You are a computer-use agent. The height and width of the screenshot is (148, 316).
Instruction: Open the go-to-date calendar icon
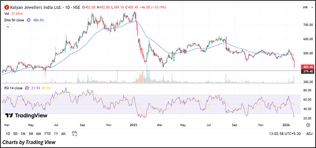tap(74, 134)
